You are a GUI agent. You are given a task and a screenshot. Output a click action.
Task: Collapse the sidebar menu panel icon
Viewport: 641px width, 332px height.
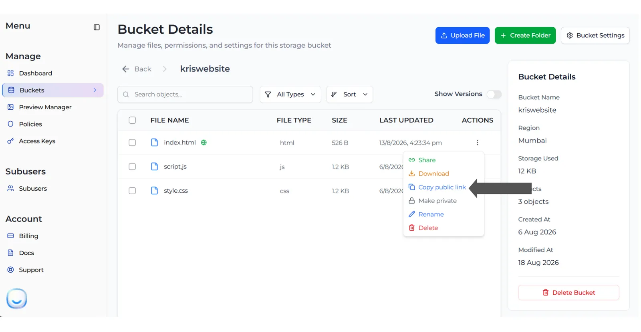coord(97,27)
